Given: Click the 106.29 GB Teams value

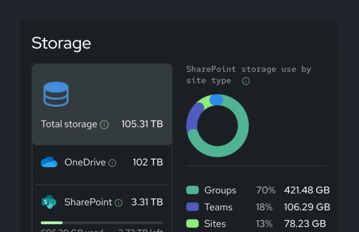Looking at the screenshot, I should pyautogui.click(x=307, y=207).
